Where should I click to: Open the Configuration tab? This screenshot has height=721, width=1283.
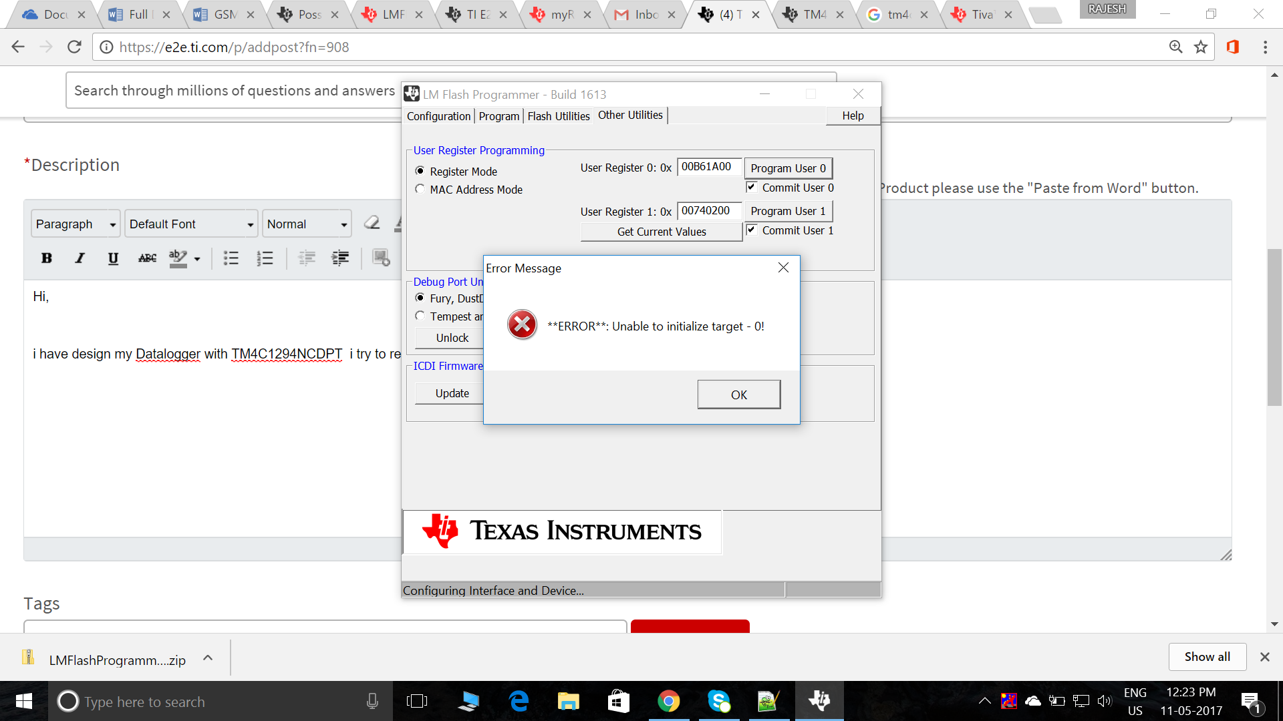click(x=438, y=116)
